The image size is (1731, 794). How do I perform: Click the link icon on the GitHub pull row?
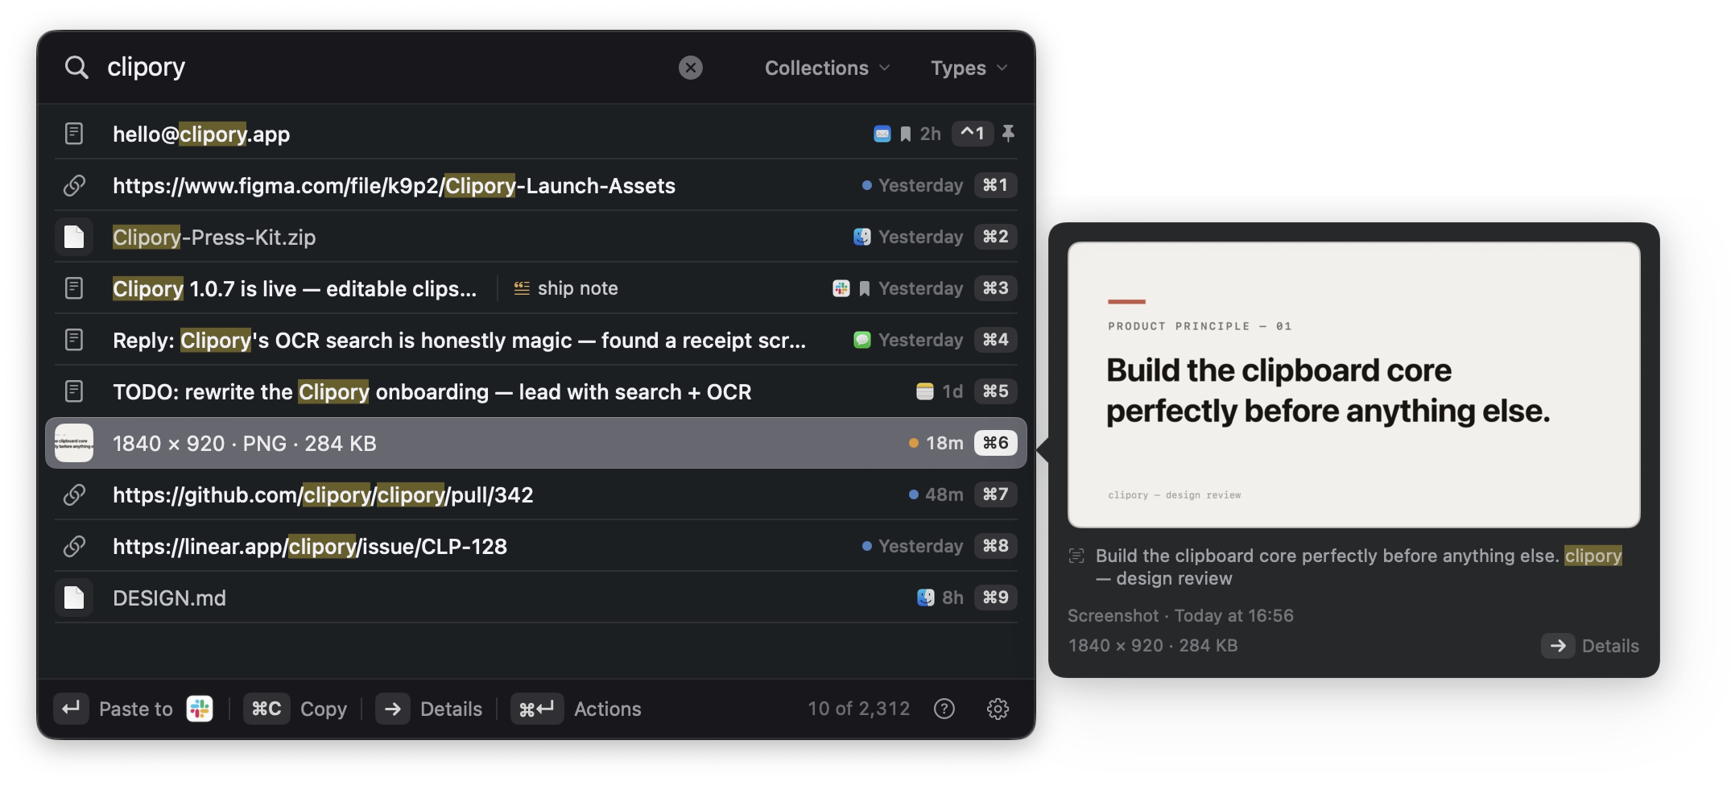click(x=74, y=494)
